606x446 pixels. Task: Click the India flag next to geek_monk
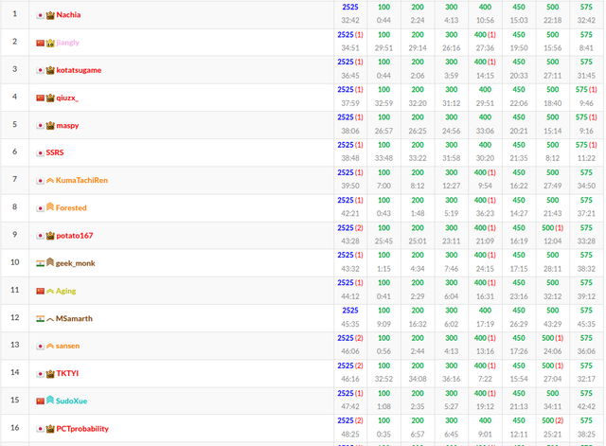click(x=40, y=263)
